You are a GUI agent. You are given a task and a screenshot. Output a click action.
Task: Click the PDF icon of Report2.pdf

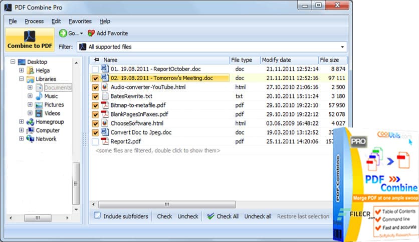[105, 141]
